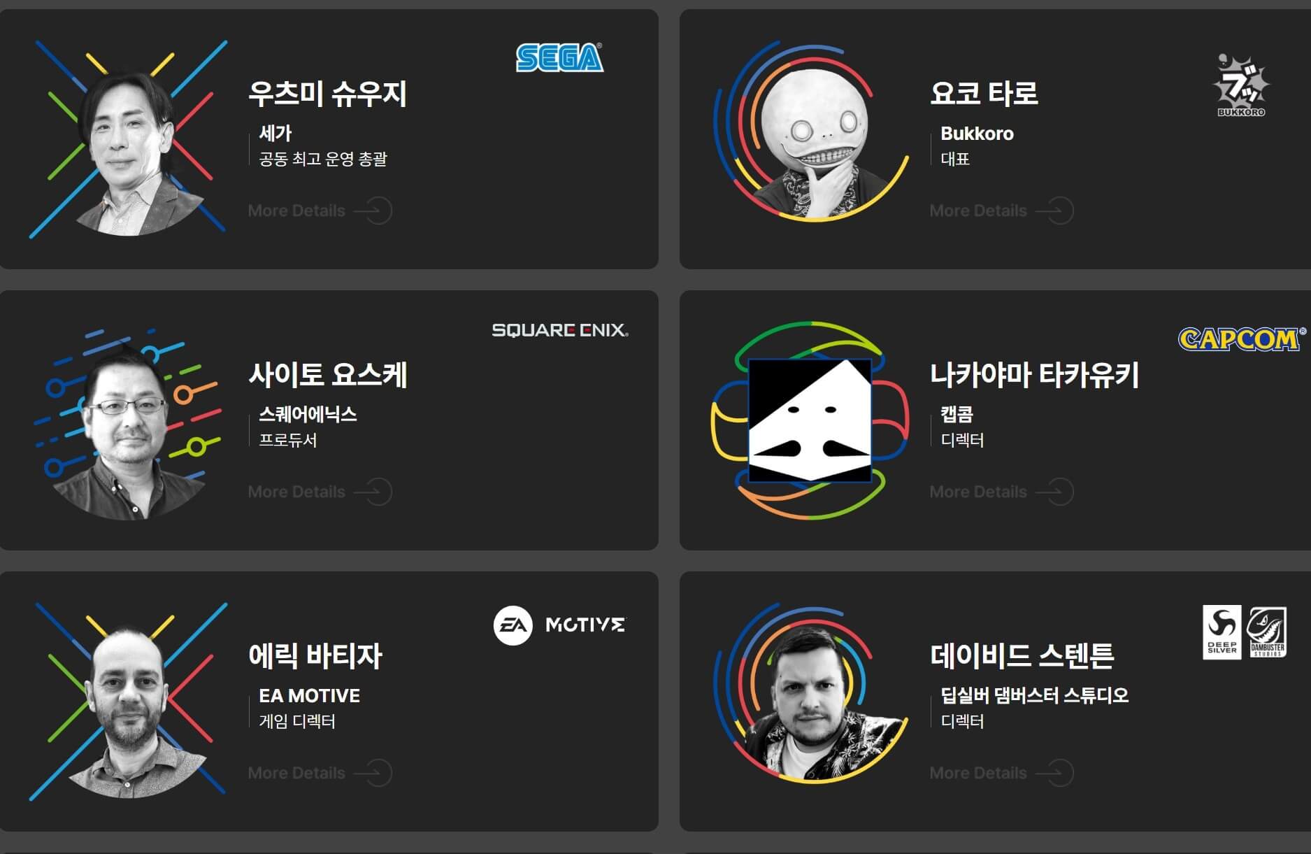Open More Details for 나카야마 타카유키
Screen dimensions: 1311x854
pyautogui.click(x=1001, y=492)
